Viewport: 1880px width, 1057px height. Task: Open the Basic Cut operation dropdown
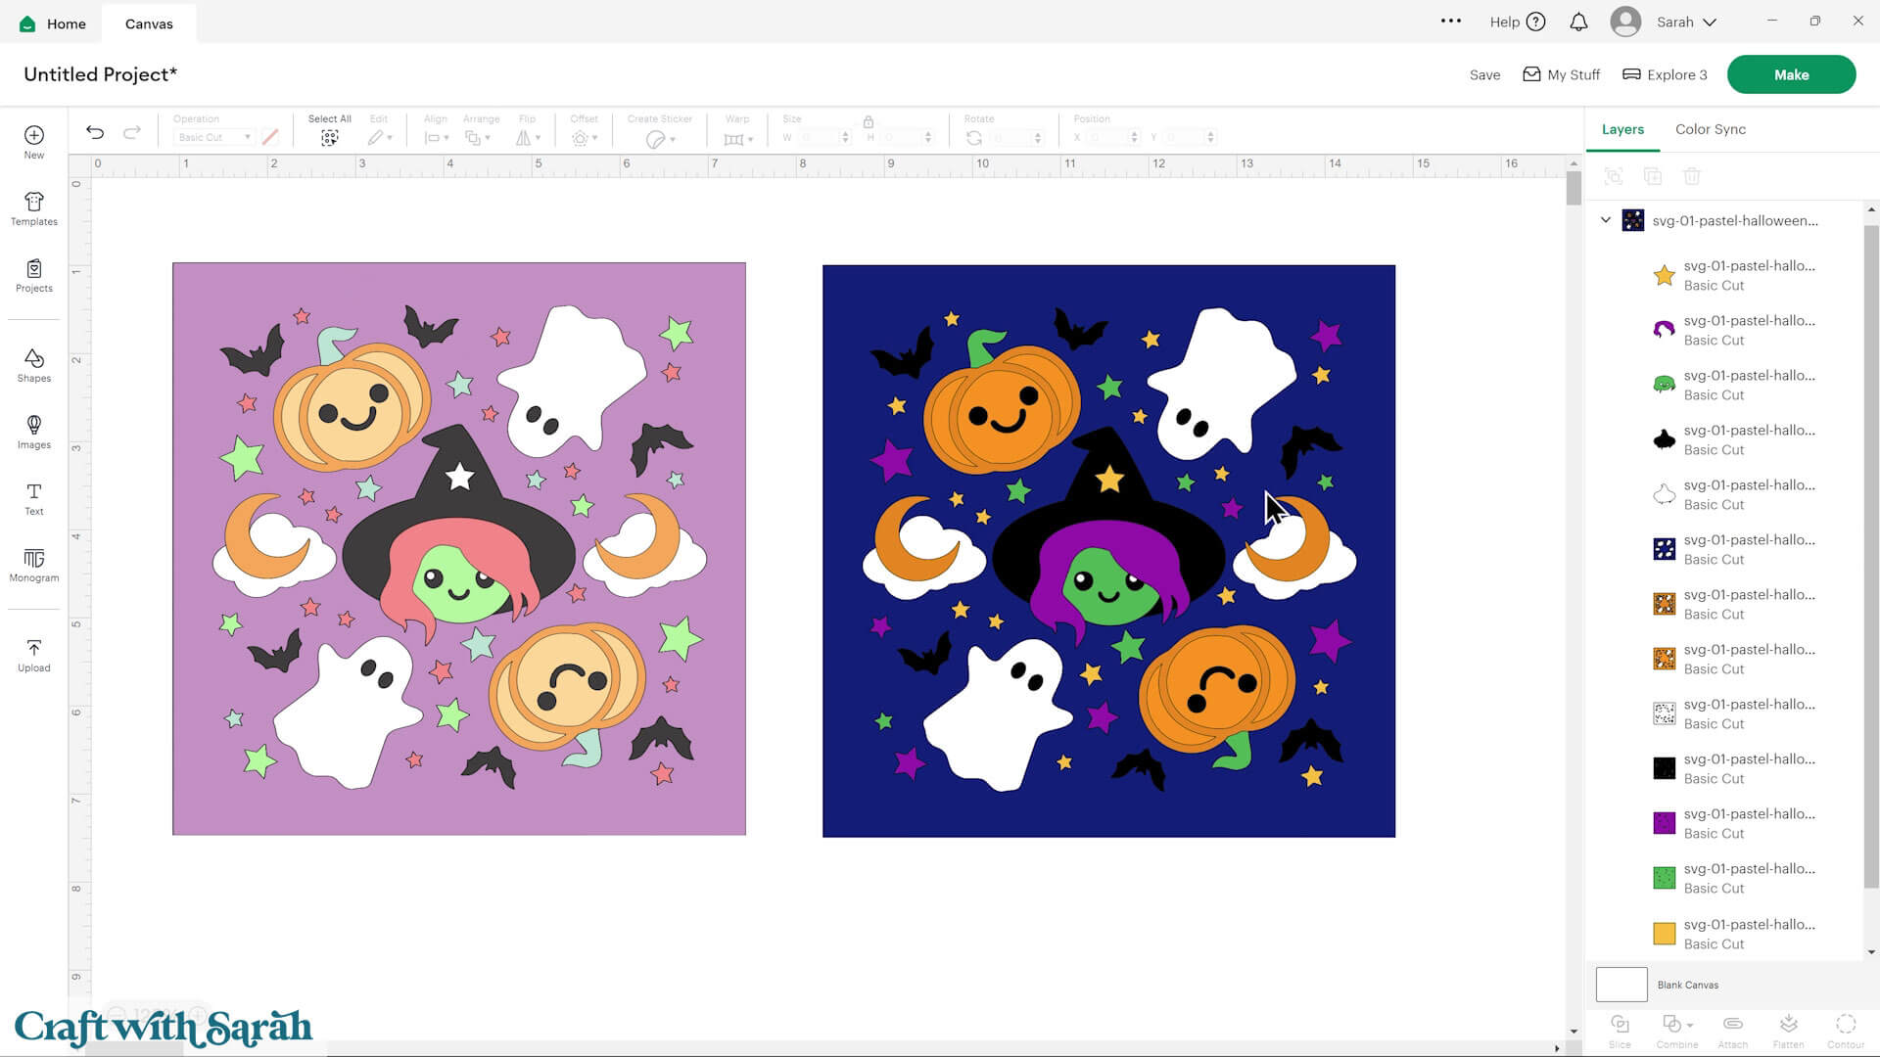[x=212, y=137]
